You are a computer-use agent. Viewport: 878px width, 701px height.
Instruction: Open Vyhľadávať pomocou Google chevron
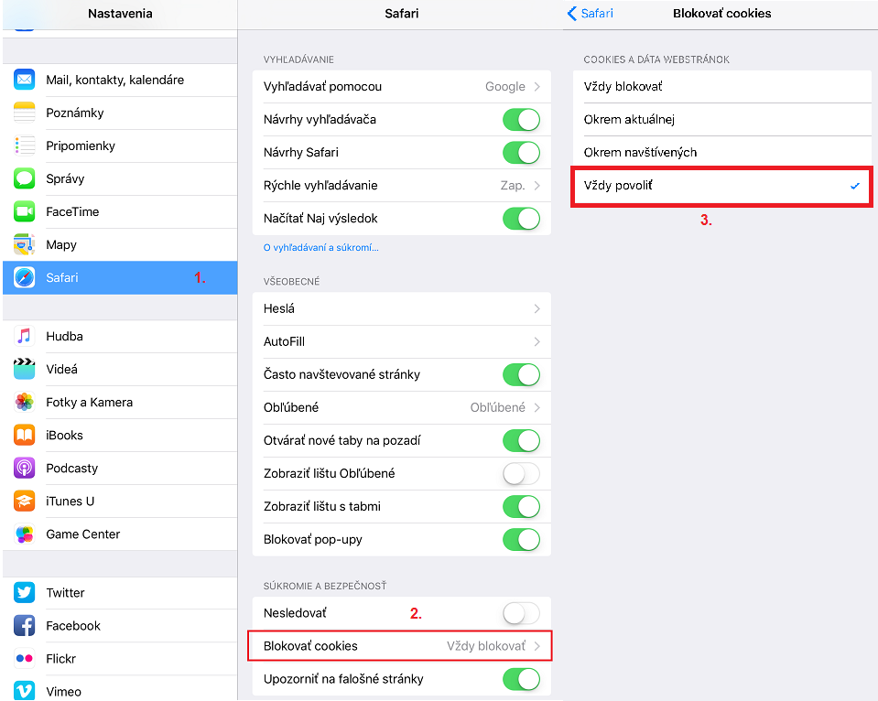[537, 86]
